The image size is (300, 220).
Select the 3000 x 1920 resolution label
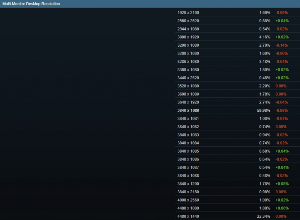tap(188, 37)
